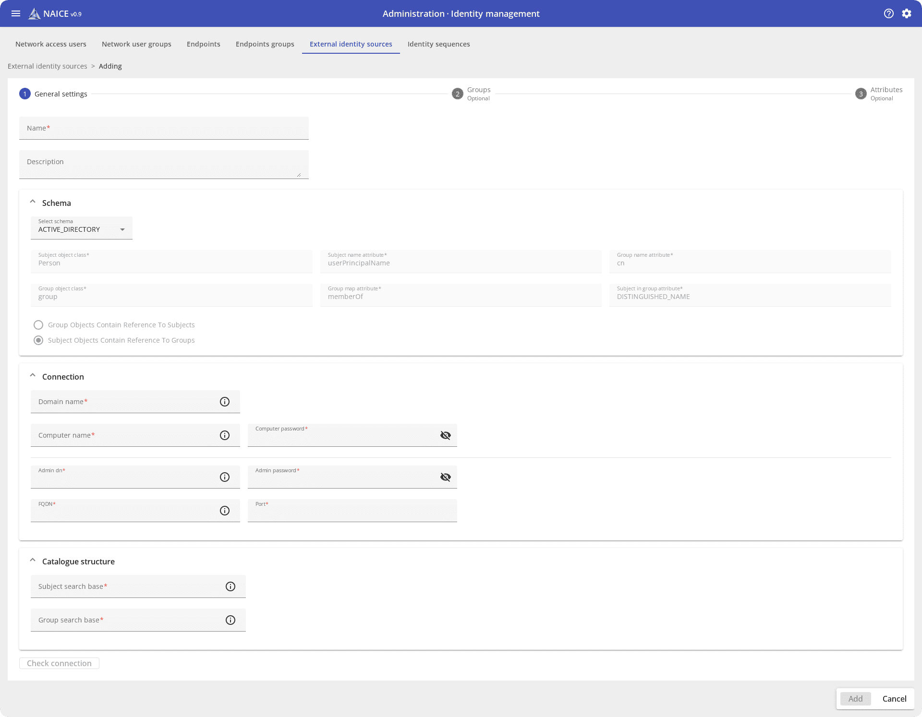Open the Identity sequences tab
This screenshot has height=717, width=922.
(x=438, y=44)
